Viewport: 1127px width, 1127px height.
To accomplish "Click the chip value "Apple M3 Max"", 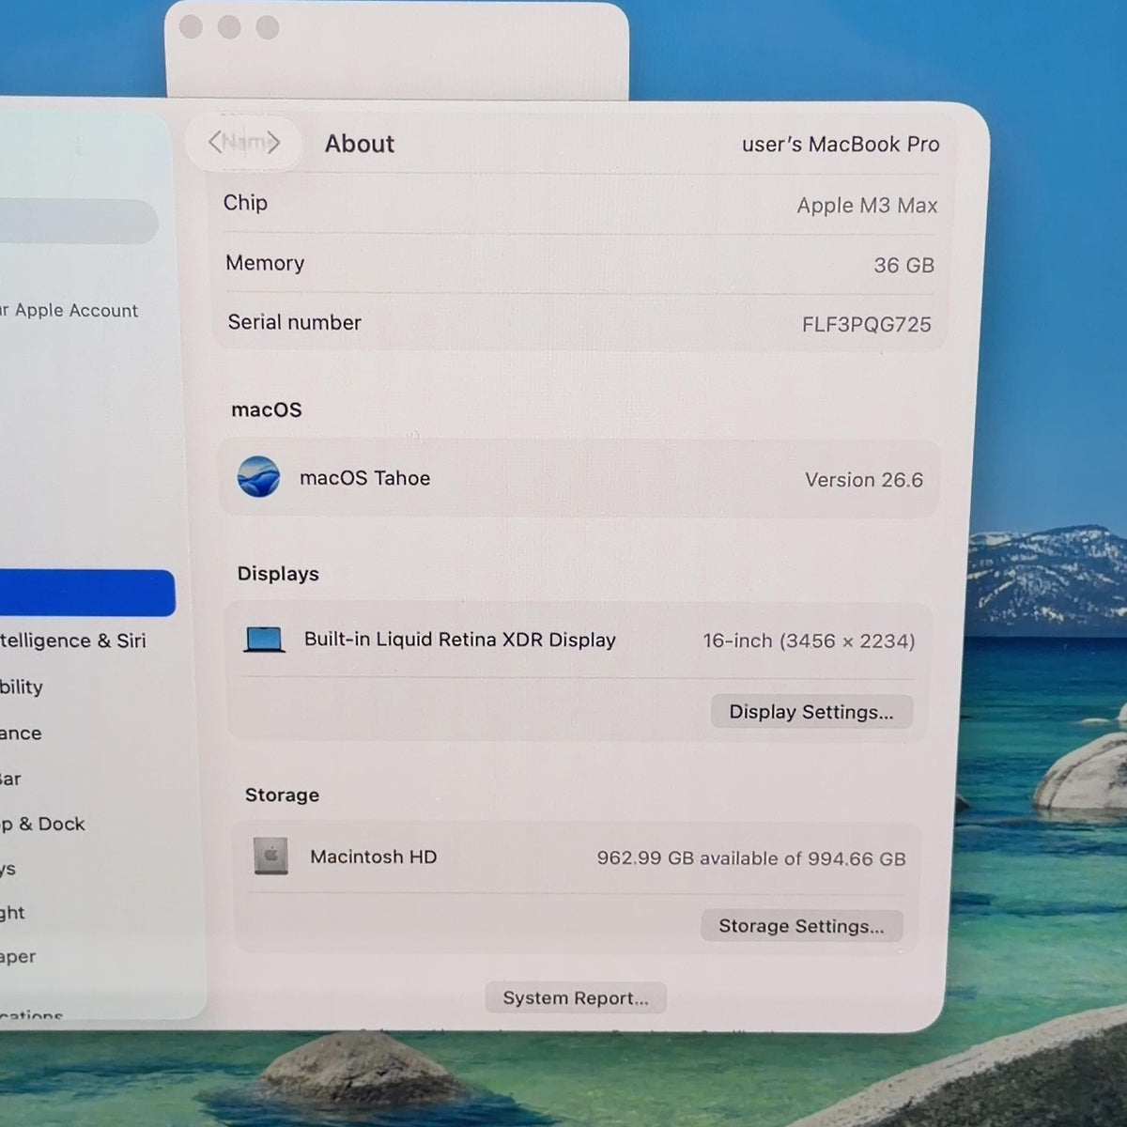I will tap(867, 206).
